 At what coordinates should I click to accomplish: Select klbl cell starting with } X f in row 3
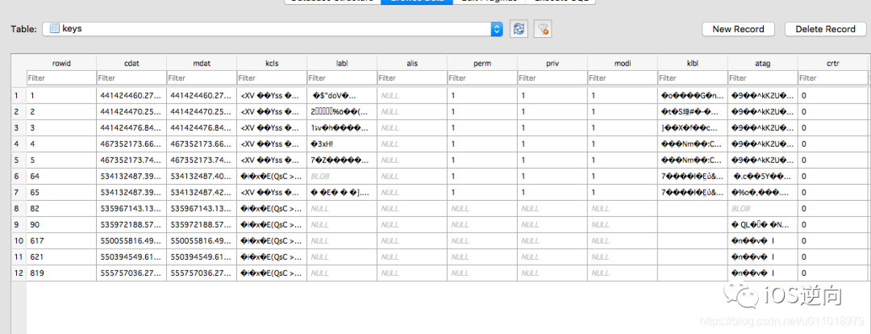(693, 127)
